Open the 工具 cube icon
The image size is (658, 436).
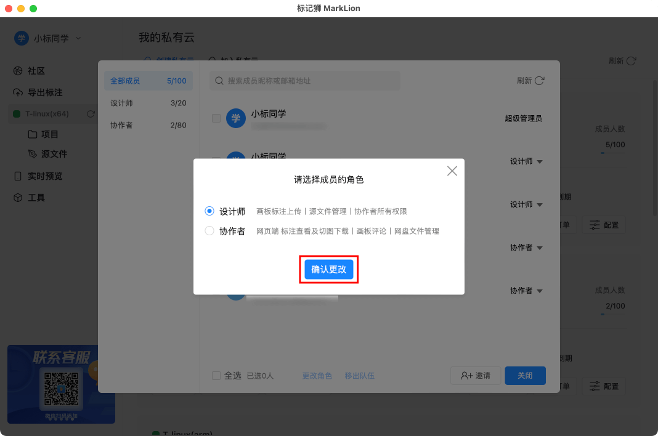point(18,198)
